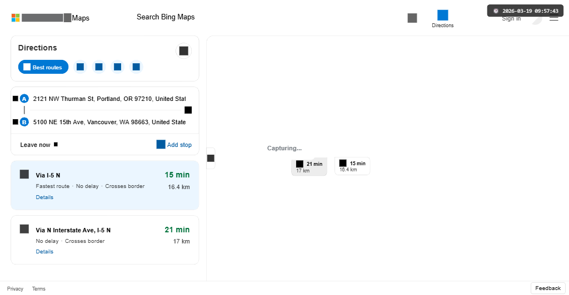Open the hamburger menu
This screenshot has width=569, height=295.
pyautogui.click(x=553, y=18)
